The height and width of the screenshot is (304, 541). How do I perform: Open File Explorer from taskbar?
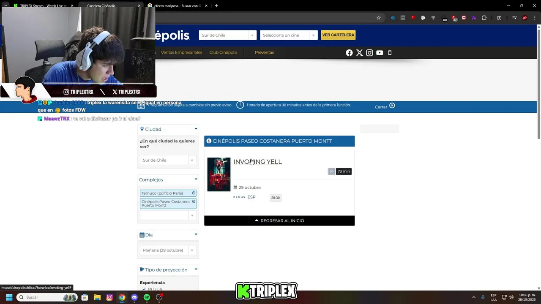97,297
